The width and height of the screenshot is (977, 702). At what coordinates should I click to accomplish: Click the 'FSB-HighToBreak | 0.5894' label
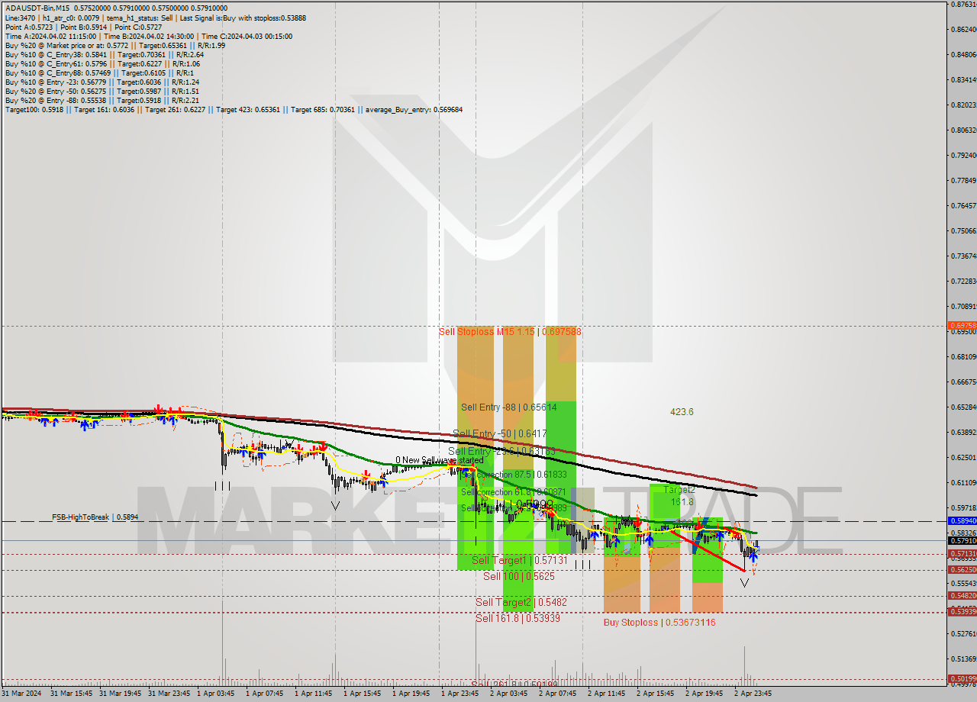pyautogui.click(x=95, y=517)
